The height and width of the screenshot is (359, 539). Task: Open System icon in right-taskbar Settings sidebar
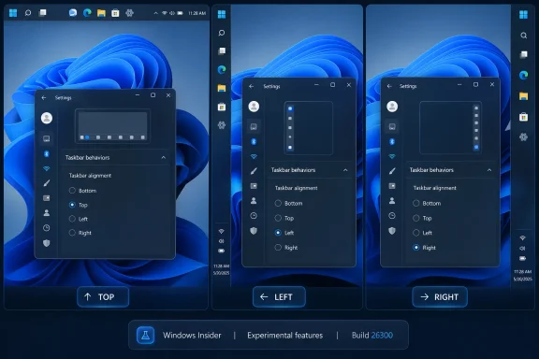tap(392, 127)
